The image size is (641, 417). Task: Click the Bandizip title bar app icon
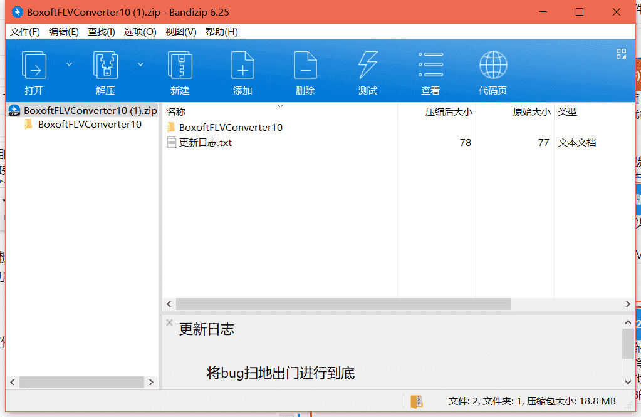[17, 12]
